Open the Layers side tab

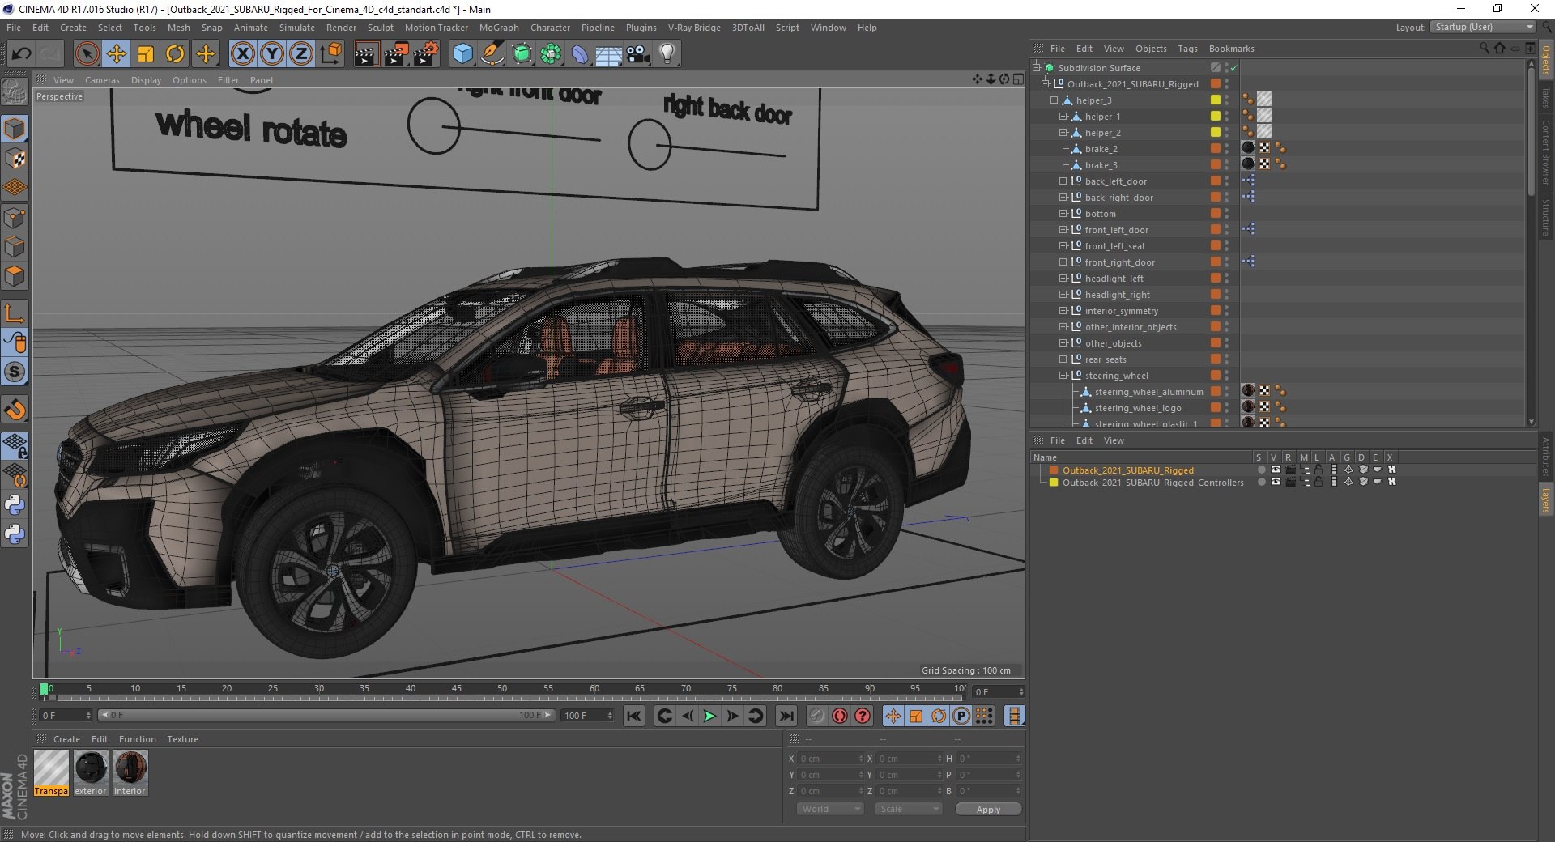(x=1545, y=500)
